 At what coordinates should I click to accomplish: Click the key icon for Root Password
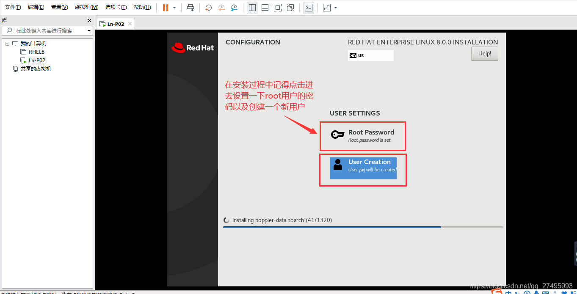337,135
